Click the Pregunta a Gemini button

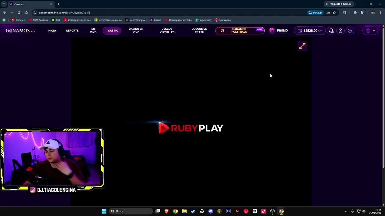338,4
